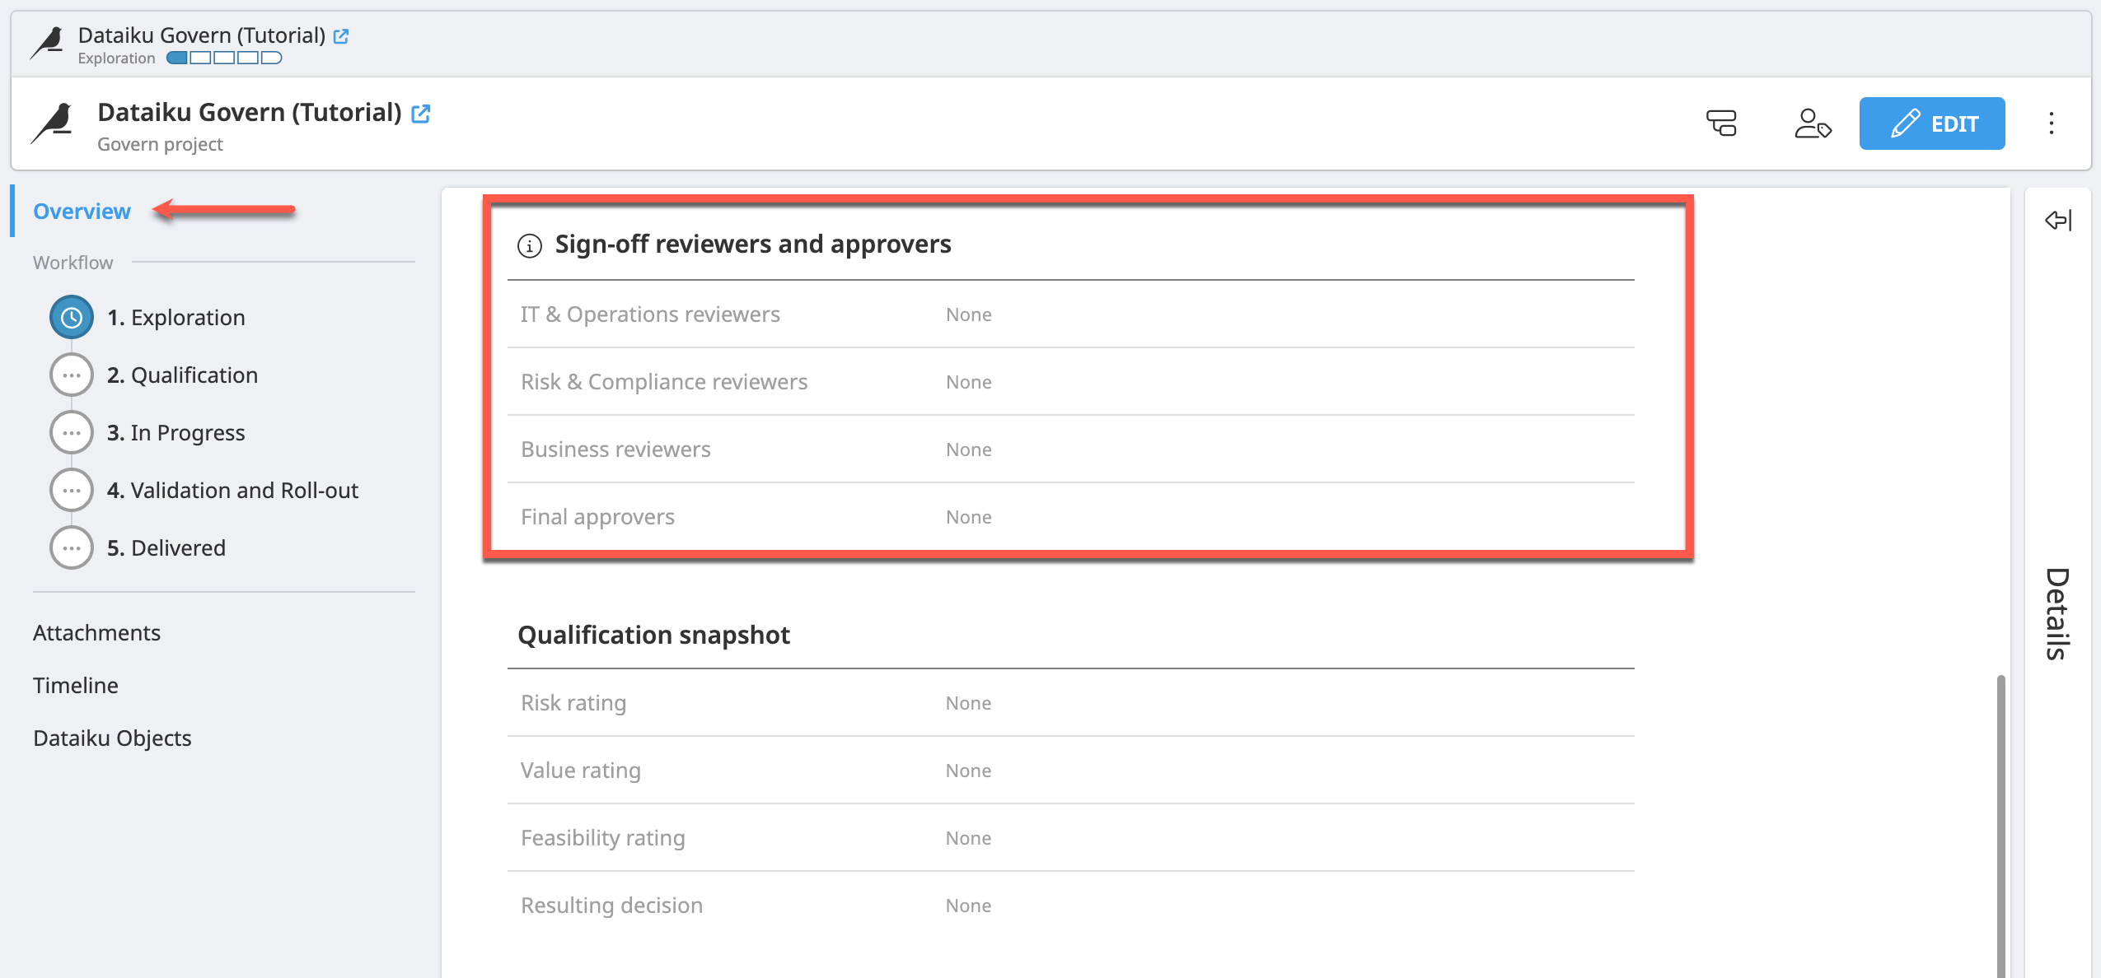
Task: Click None value for Value rating
Action: 968,771
